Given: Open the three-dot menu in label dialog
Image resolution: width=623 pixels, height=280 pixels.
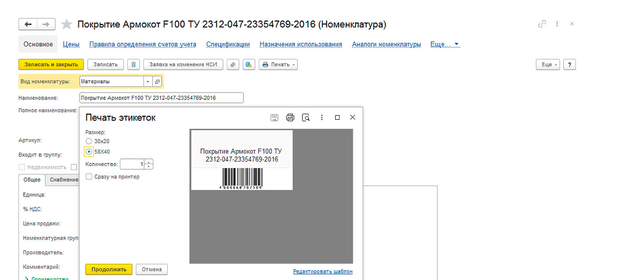Looking at the screenshot, I should tap(321, 117).
